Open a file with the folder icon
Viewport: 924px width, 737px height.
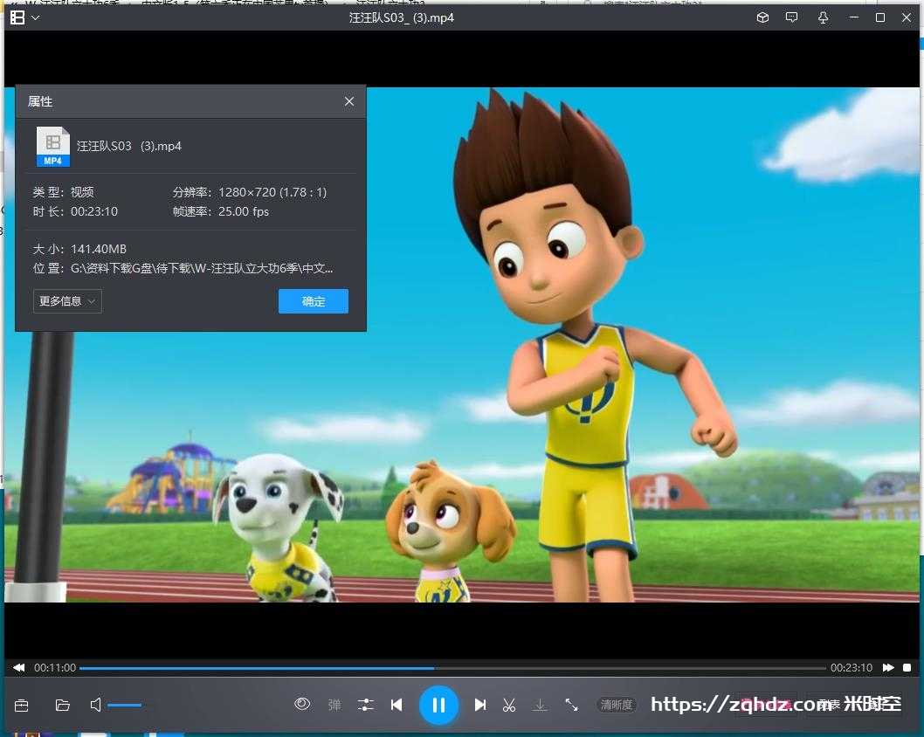pos(63,706)
